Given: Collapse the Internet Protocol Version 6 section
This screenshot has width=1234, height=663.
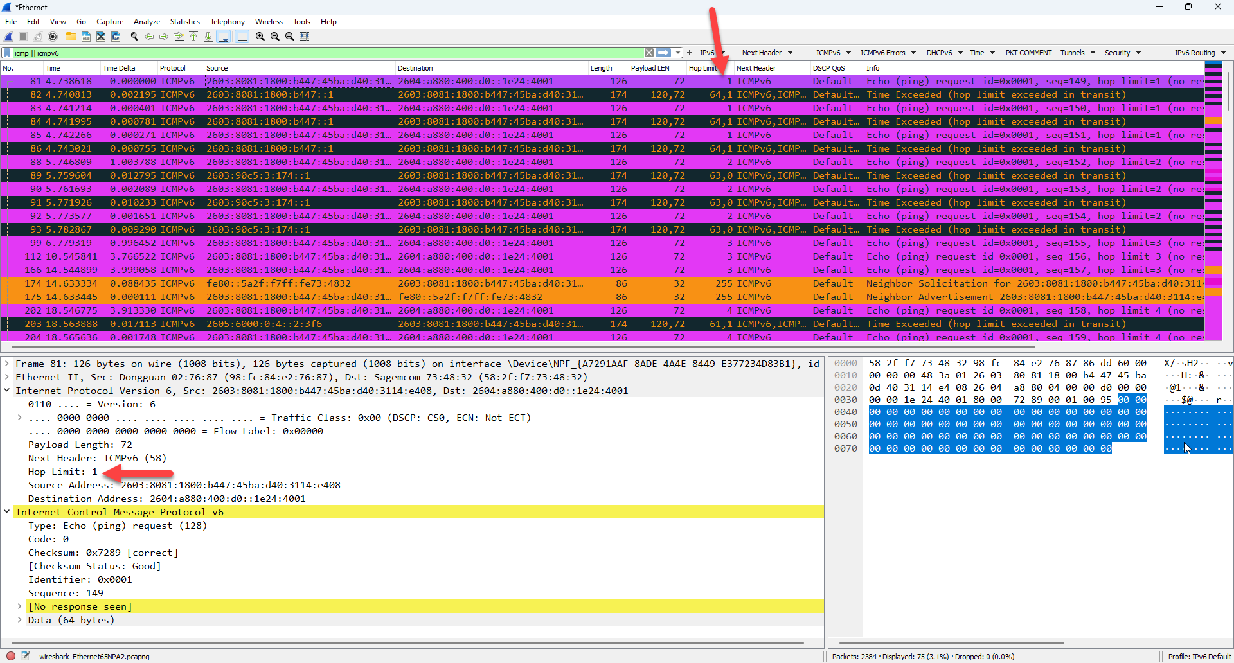Looking at the screenshot, I should (x=7, y=391).
